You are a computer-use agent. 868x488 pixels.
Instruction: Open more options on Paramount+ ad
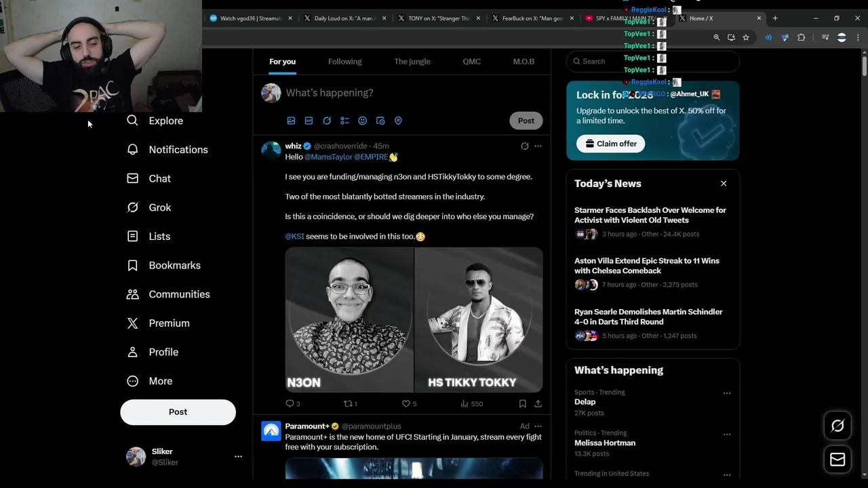pos(538,426)
